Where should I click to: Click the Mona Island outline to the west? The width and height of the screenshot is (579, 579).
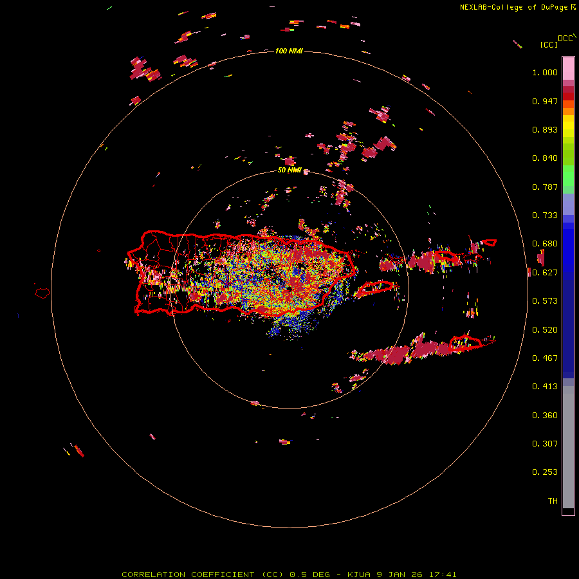click(42, 293)
